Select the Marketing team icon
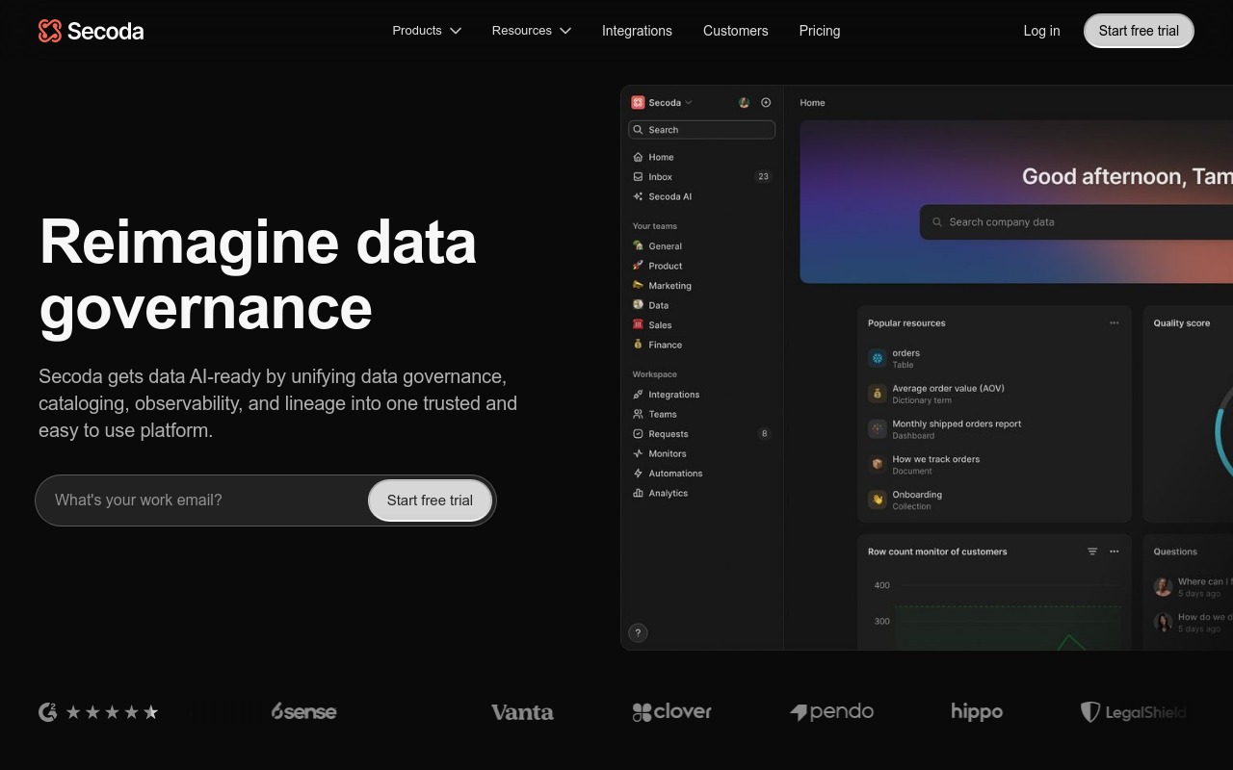The width and height of the screenshot is (1233, 770). point(638,286)
